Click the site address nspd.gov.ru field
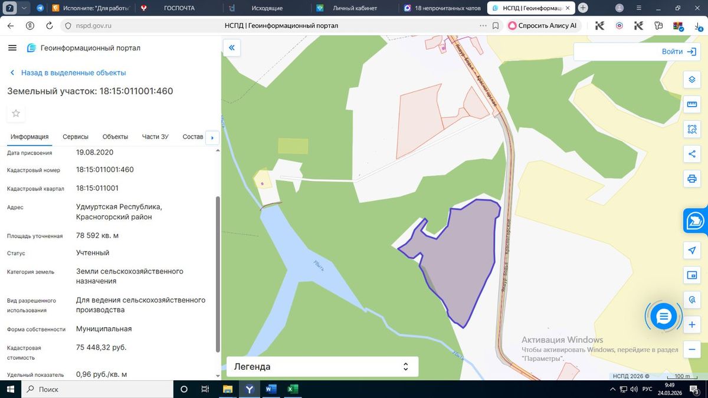Image resolution: width=708 pixels, height=398 pixels. pos(93,26)
